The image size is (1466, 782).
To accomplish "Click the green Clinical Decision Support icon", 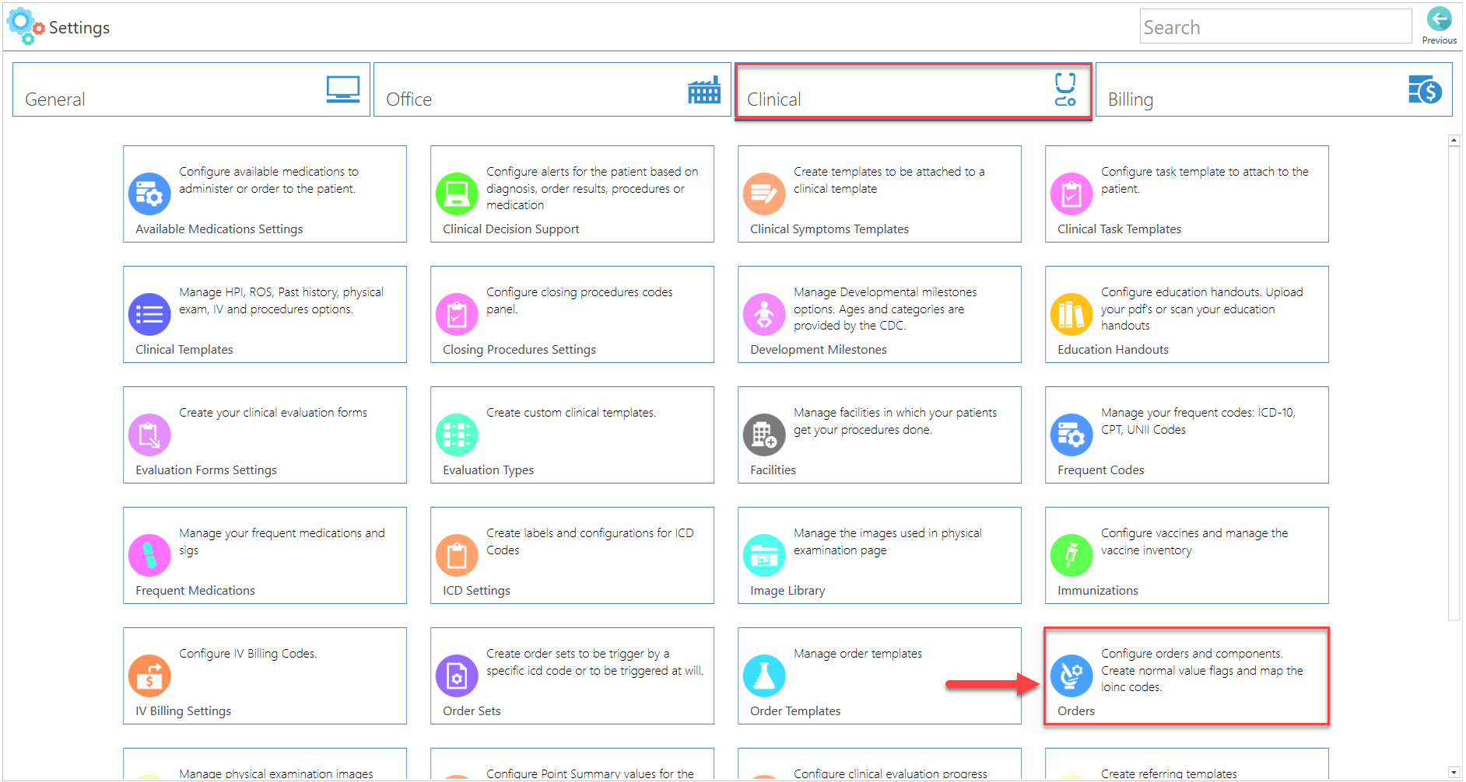I will pos(457,194).
